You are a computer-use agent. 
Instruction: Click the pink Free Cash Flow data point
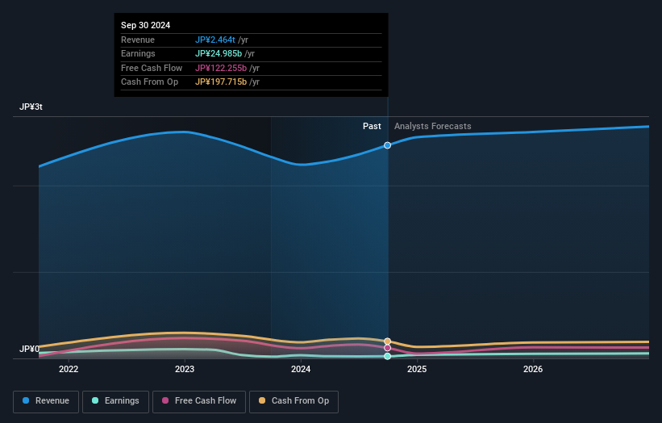pyautogui.click(x=387, y=348)
